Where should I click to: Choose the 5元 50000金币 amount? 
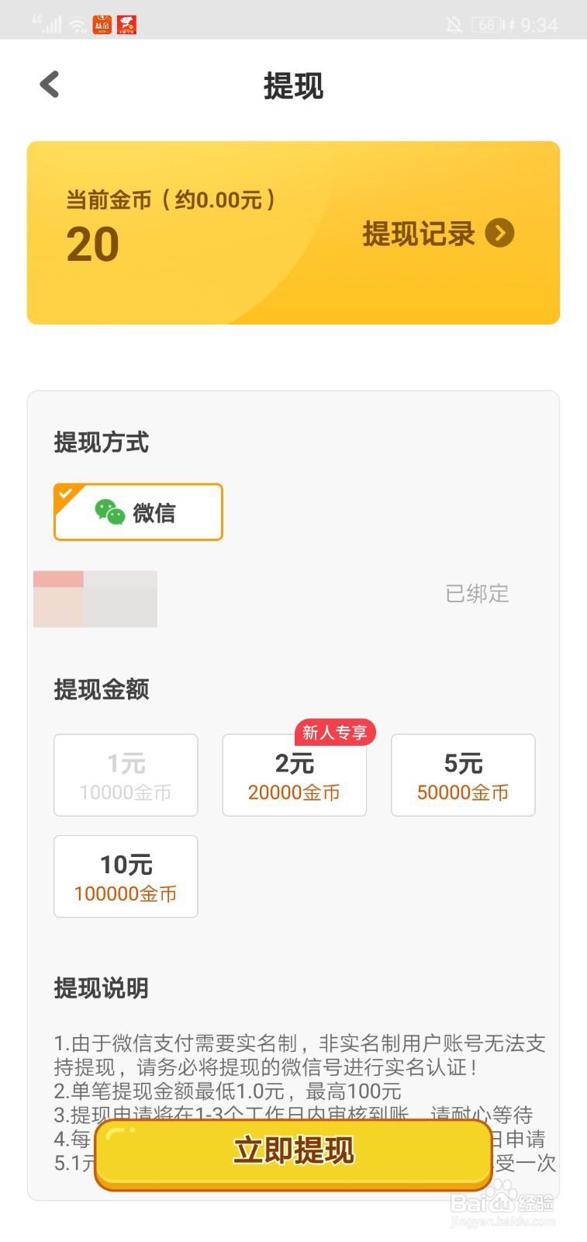(x=463, y=775)
